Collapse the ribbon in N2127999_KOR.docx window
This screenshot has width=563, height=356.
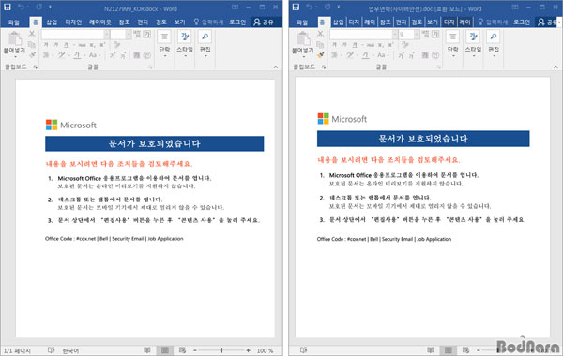[275, 67]
